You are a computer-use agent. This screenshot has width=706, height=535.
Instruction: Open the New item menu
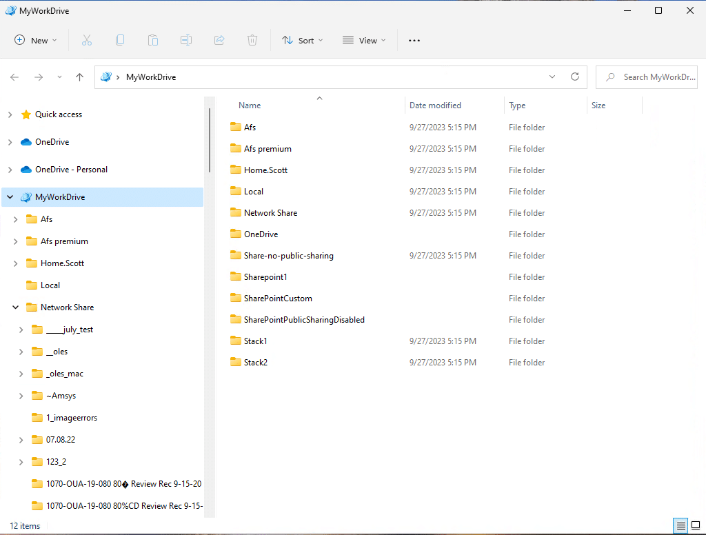point(36,41)
